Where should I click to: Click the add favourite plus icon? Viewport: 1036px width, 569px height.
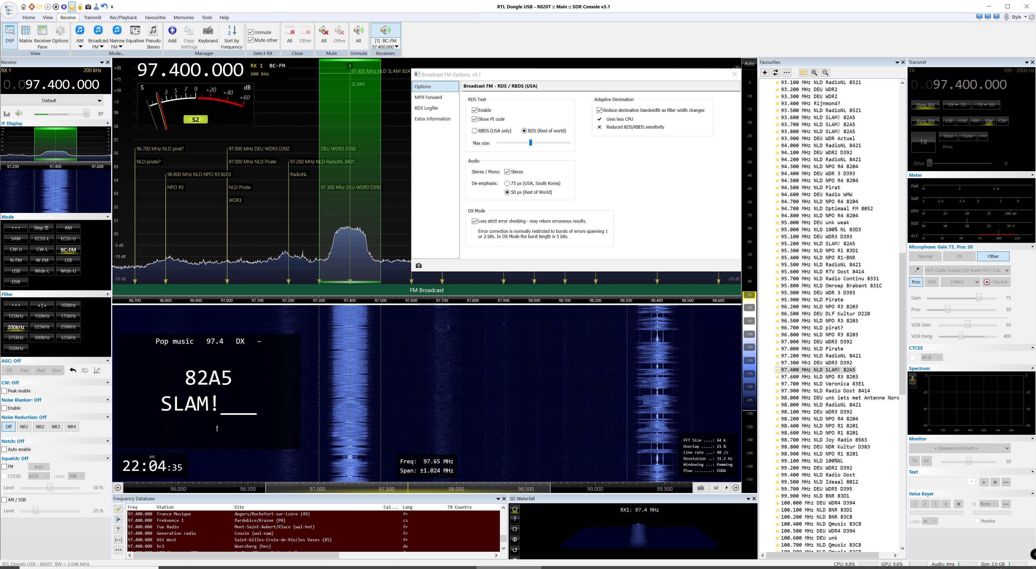[765, 73]
